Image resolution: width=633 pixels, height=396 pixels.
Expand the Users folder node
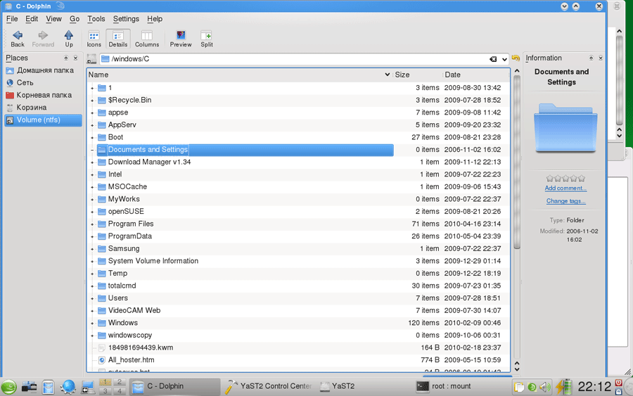92,298
